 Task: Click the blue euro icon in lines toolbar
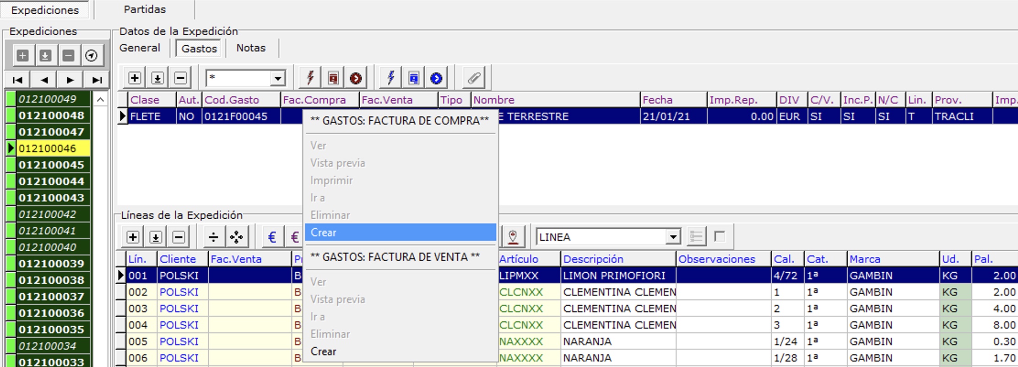(272, 237)
